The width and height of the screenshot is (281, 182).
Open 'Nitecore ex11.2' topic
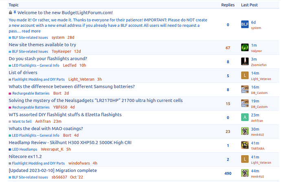25,156
